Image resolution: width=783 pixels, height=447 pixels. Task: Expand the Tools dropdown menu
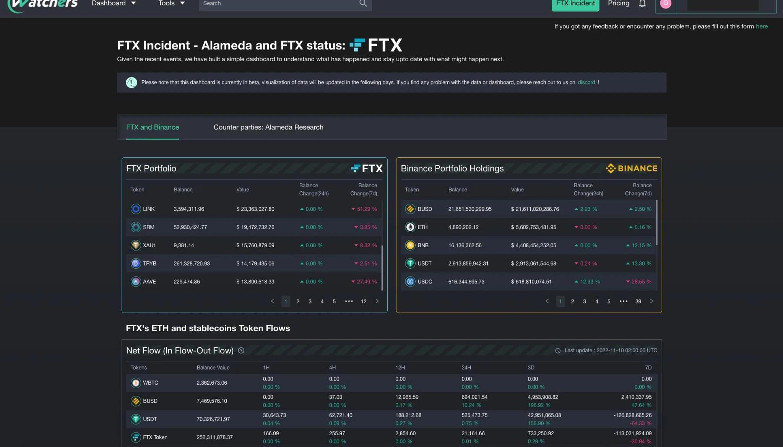pos(172,3)
